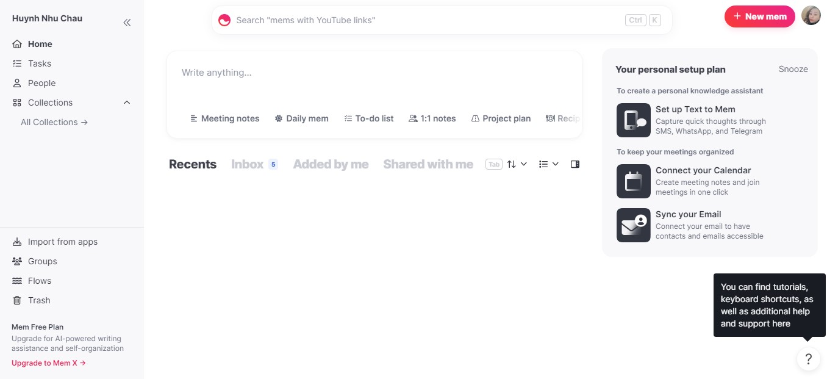Click the Set up Text to Mem title
827x379 pixels.
click(x=695, y=109)
